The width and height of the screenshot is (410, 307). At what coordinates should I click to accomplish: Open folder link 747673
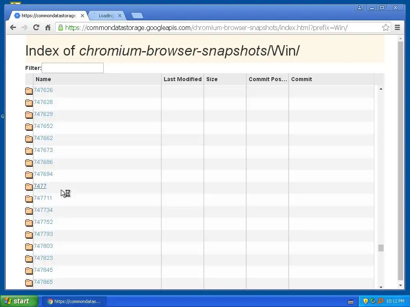tap(43, 150)
